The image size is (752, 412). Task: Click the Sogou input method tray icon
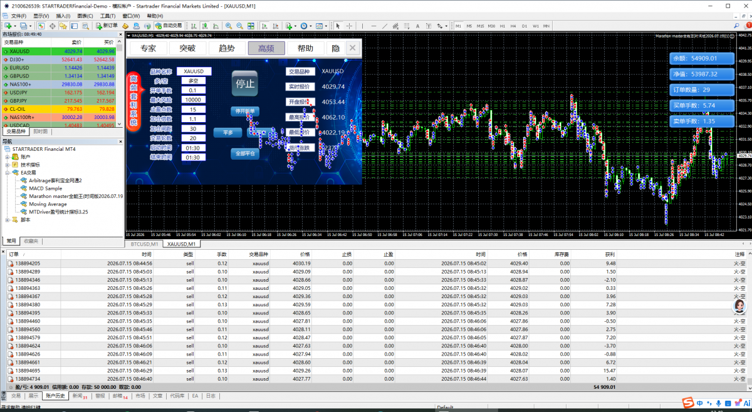tap(687, 403)
